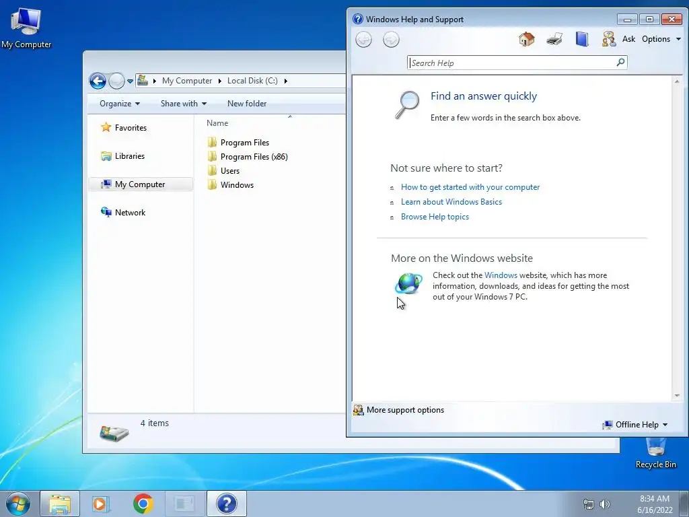Sort by the Name column header
Image resolution: width=689 pixels, height=517 pixels.
217,123
